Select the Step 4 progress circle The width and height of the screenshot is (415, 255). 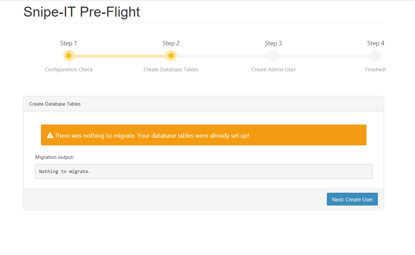point(375,55)
